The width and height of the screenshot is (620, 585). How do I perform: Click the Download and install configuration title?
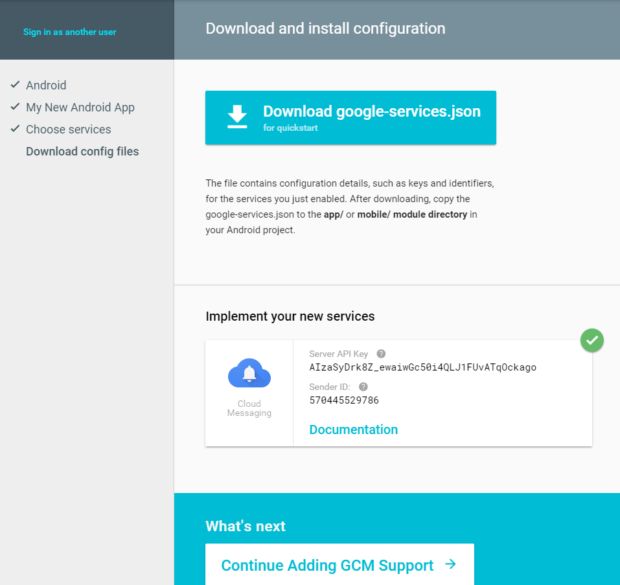pyautogui.click(x=325, y=29)
